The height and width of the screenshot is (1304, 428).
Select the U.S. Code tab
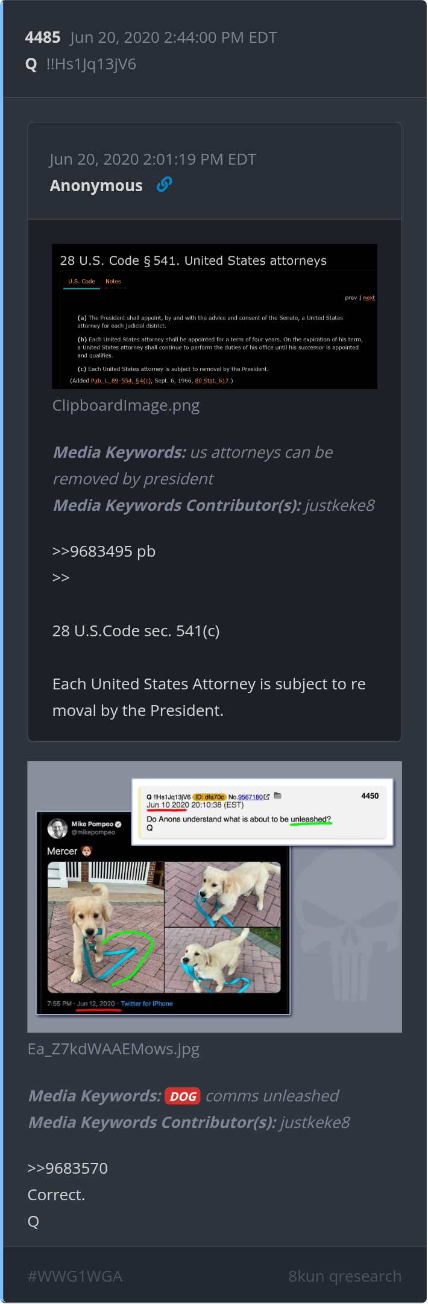[81, 281]
